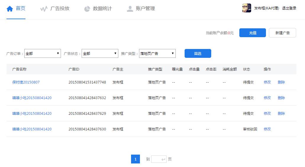Click 修改 for the 审核驳回 ad

click(x=267, y=129)
